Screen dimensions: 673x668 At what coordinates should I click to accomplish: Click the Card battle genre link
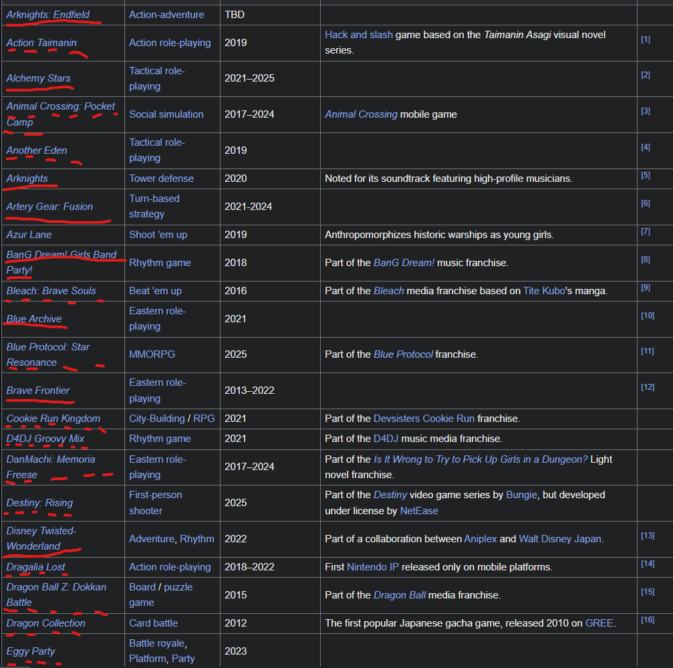point(153,623)
